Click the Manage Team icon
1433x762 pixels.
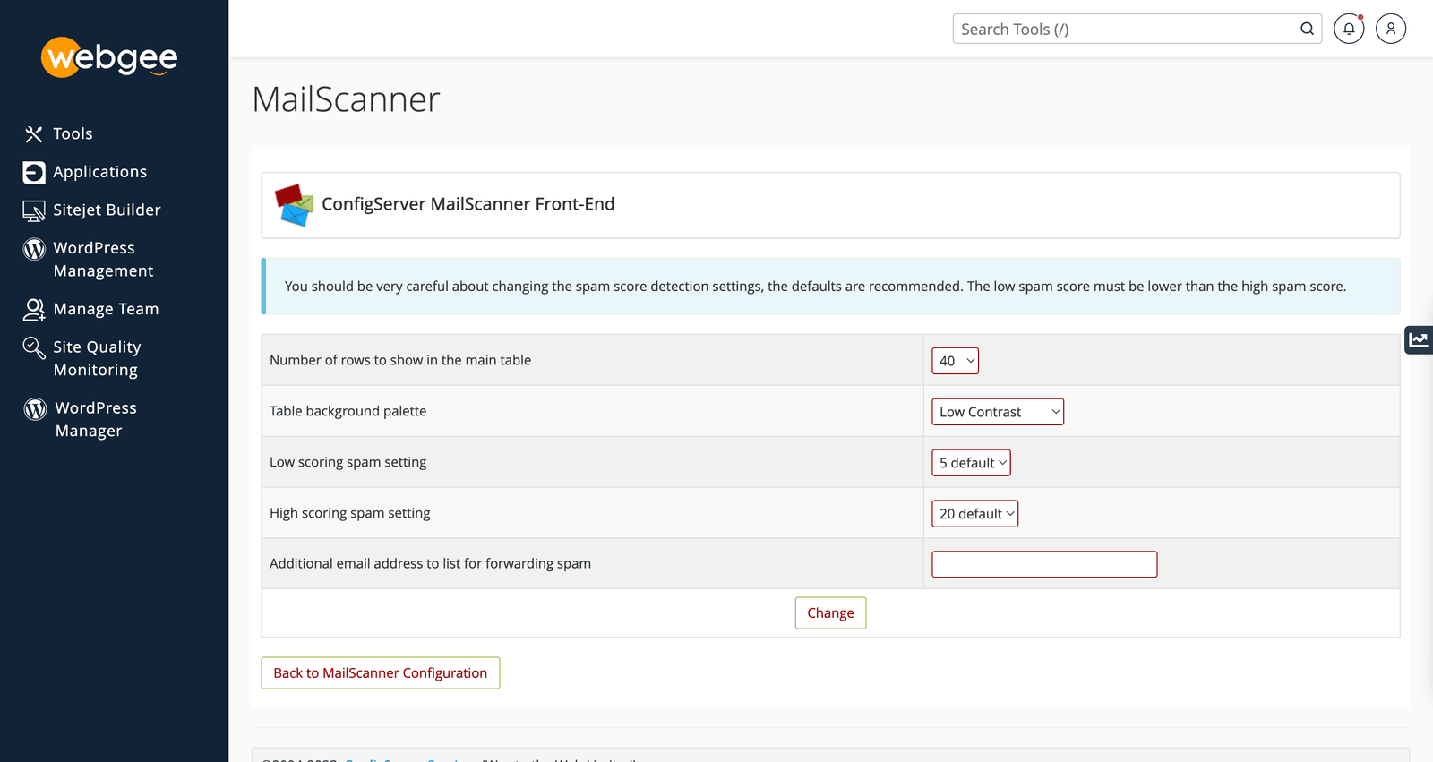[x=34, y=310]
